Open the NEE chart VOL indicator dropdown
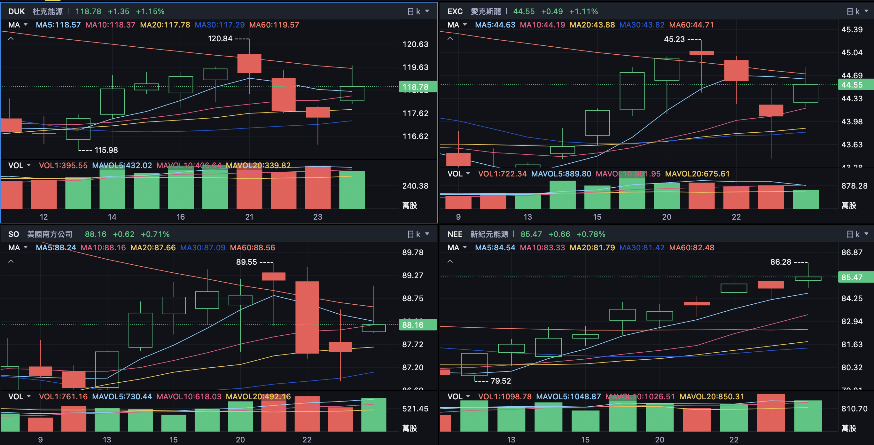The width and height of the screenshot is (874, 445). (458, 396)
